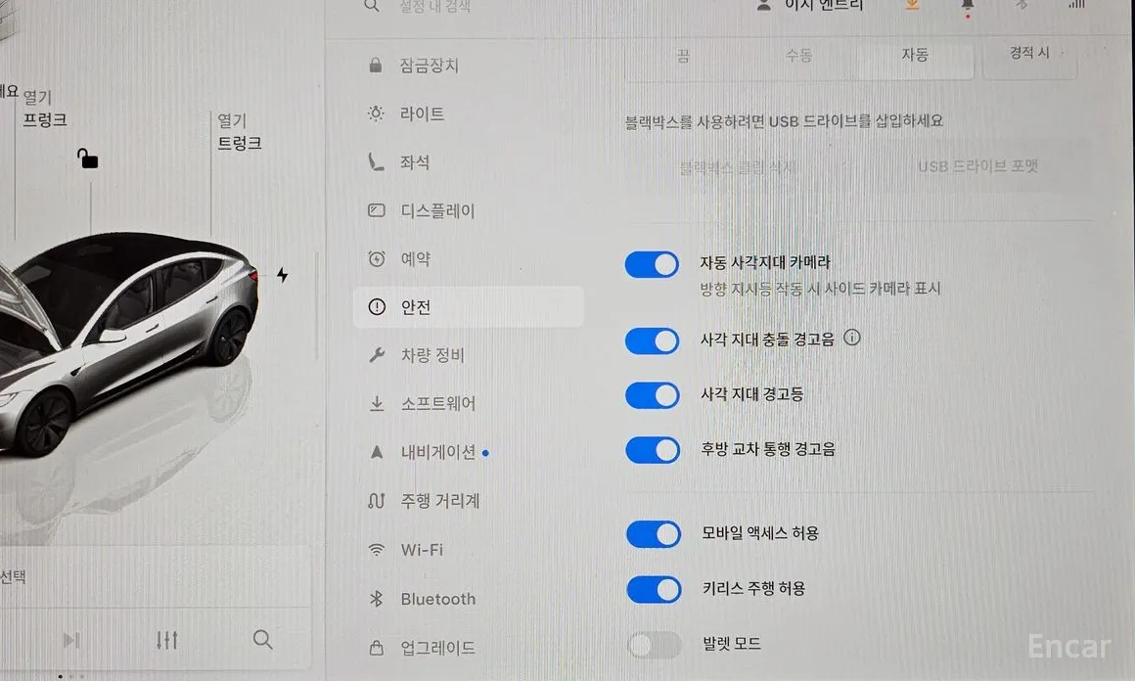
Task: Click the next track playback icon
Action: (70, 640)
